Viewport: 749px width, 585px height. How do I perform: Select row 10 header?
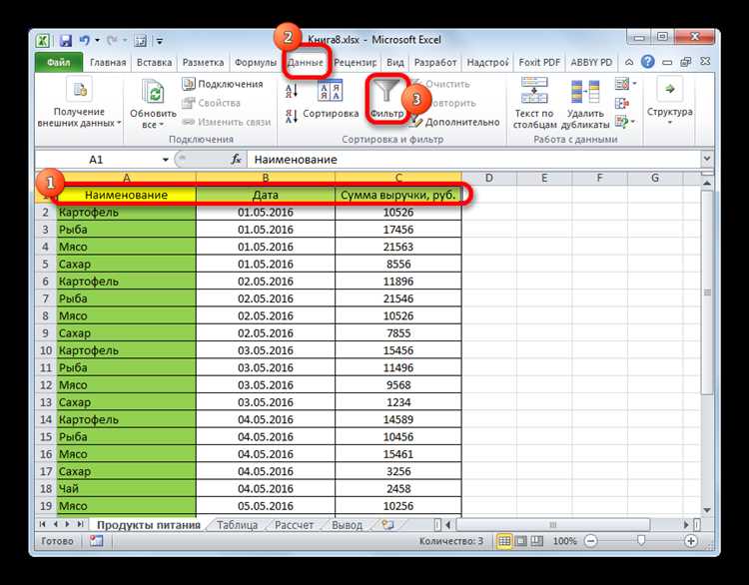click(x=46, y=350)
